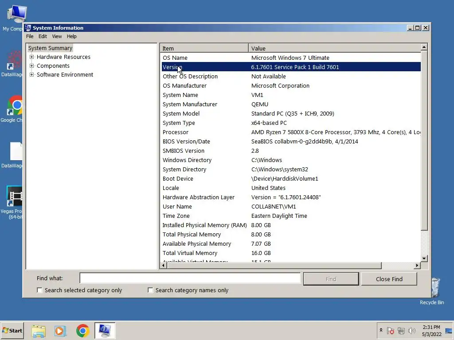The image size is (454, 340).
Task: Select the Processor row
Action: click(291, 132)
